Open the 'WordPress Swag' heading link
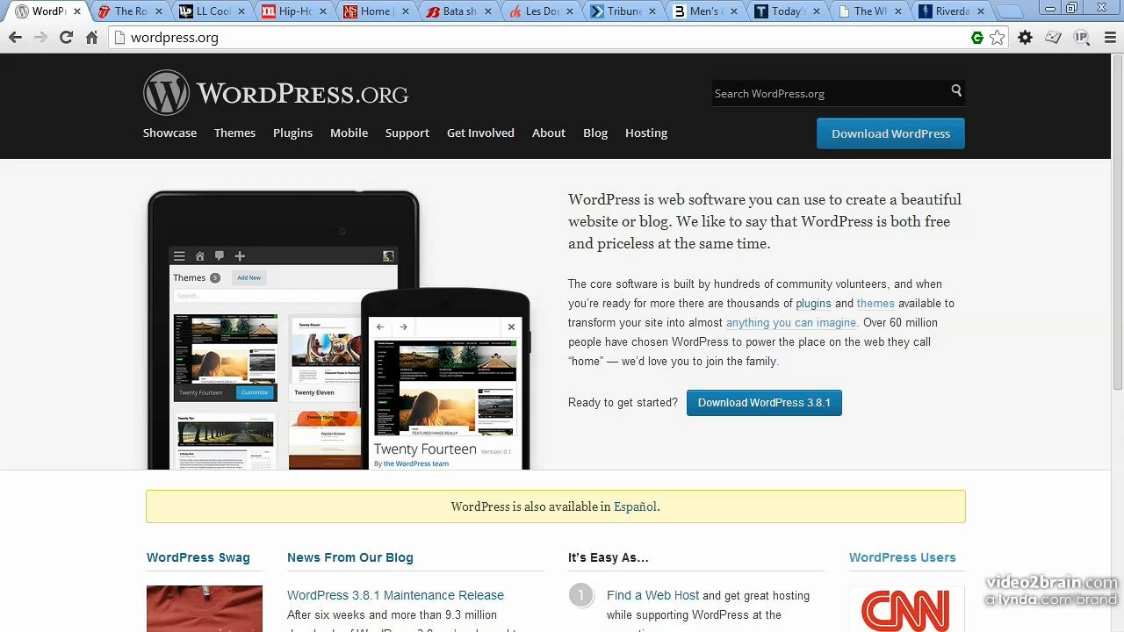This screenshot has height=632, width=1124. [198, 557]
